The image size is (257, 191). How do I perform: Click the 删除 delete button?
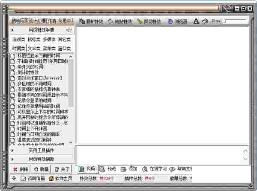pyautogui.click(x=20, y=169)
